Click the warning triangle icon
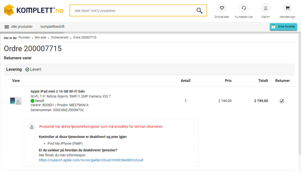The height and width of the screenshot is (173, 301). point(32,127)
